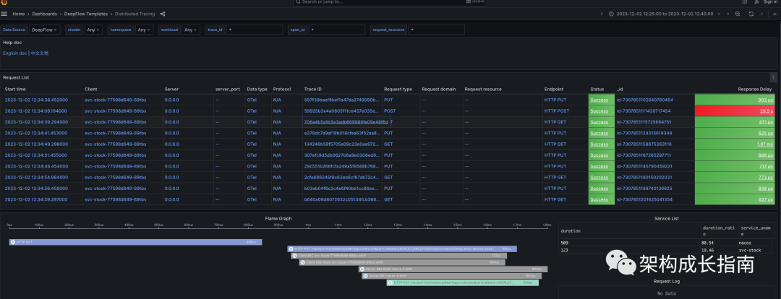Sort by Start time column header
The width and height of the screenshot is (781, 299).
pyautogui.click(x=15, y=89)
